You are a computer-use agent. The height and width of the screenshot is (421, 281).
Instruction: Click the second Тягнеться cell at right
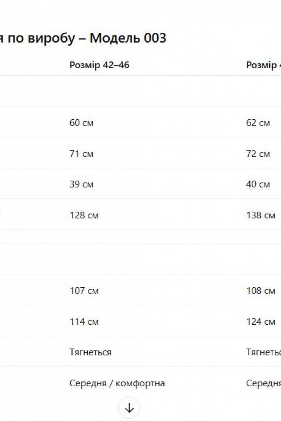pyautogui.click(x=263, y=352)
